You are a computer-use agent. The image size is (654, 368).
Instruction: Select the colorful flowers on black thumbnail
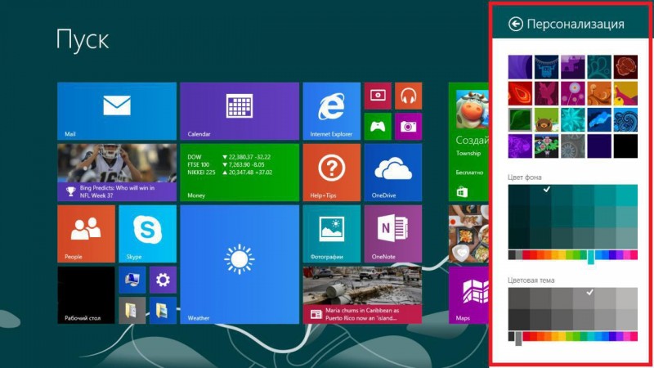coord(546,146)
